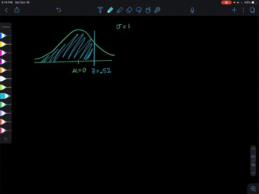Viewport: 259px width, 194px height.
Task: Tap the pens toolbox handle at top
Action: [x=5, y=27]
